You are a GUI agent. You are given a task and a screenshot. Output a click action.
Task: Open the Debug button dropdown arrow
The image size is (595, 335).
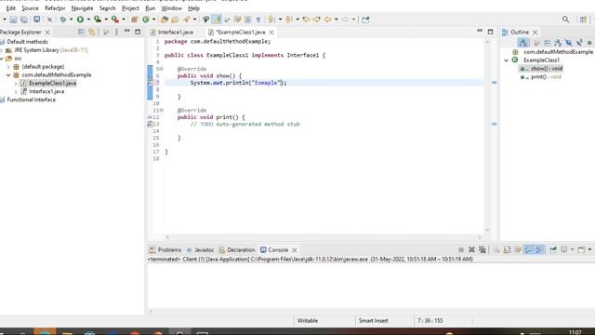click(x=71, y=20)
